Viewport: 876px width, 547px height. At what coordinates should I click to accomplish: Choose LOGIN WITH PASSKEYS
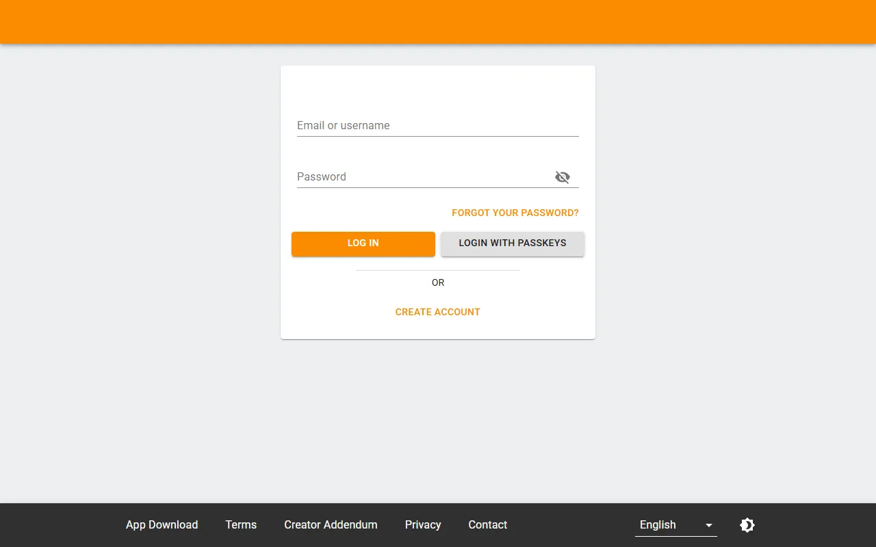(512, 243)
